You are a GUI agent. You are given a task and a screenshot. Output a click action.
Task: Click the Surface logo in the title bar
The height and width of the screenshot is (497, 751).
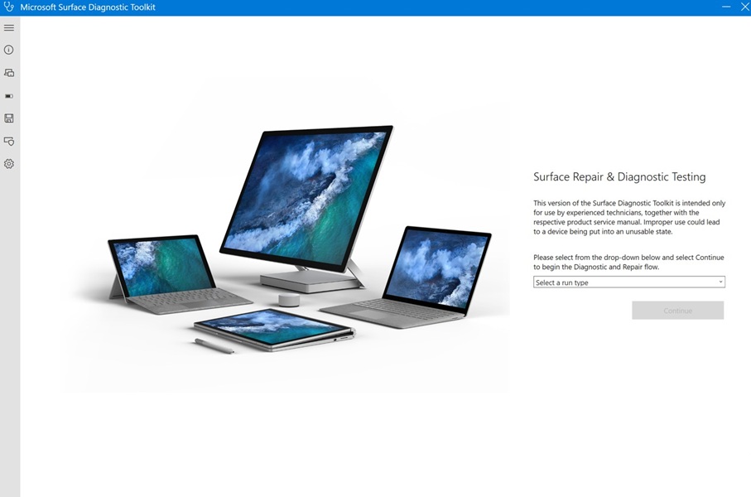[x=9, y=7]
